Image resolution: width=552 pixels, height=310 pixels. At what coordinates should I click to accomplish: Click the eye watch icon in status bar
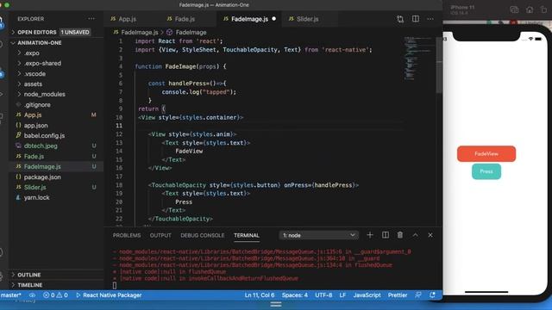click(x=32, y=295)
